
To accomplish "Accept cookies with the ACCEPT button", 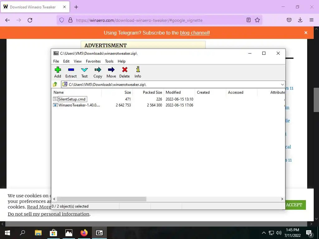I will click(295, 205).
